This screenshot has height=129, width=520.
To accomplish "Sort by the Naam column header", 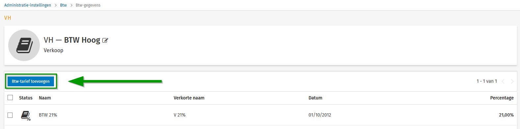I will tap(45, 98).
